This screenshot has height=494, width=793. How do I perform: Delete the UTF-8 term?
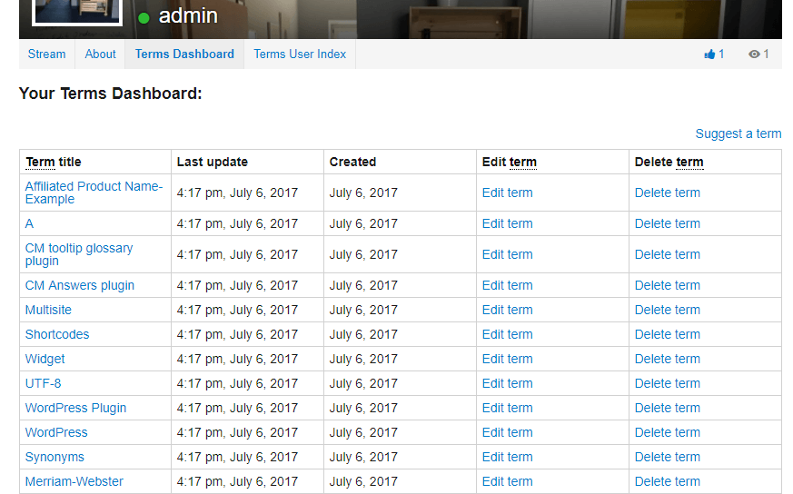coord(667,383)
